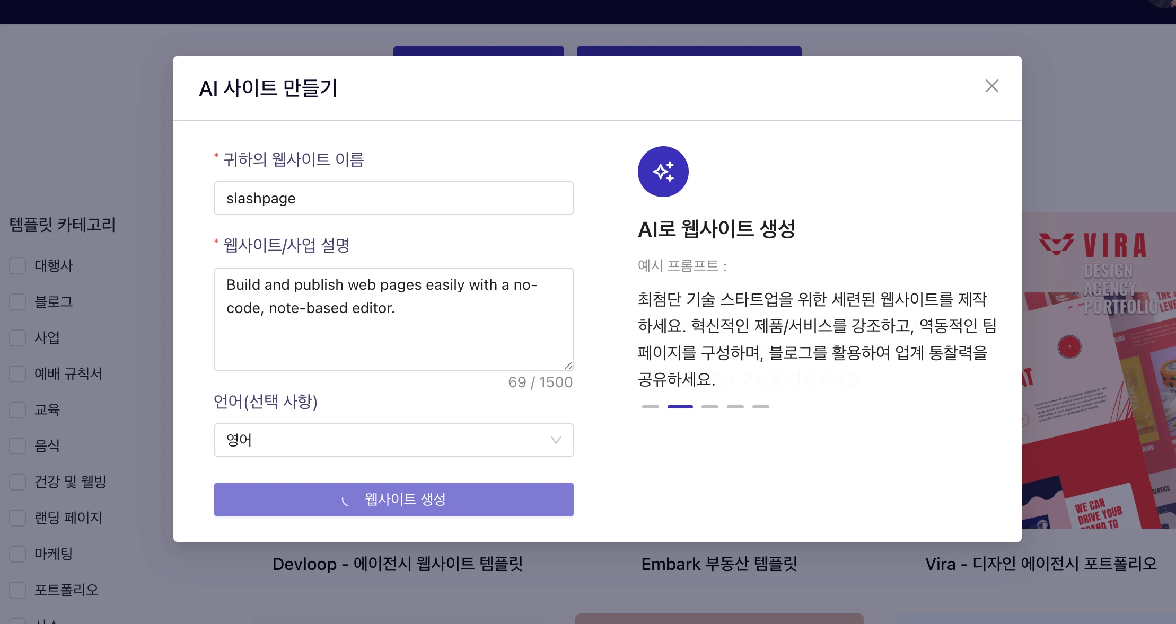Select the third example prompt indicator
This screenshot has width=1176, height=624.
[x=709, y=407]
